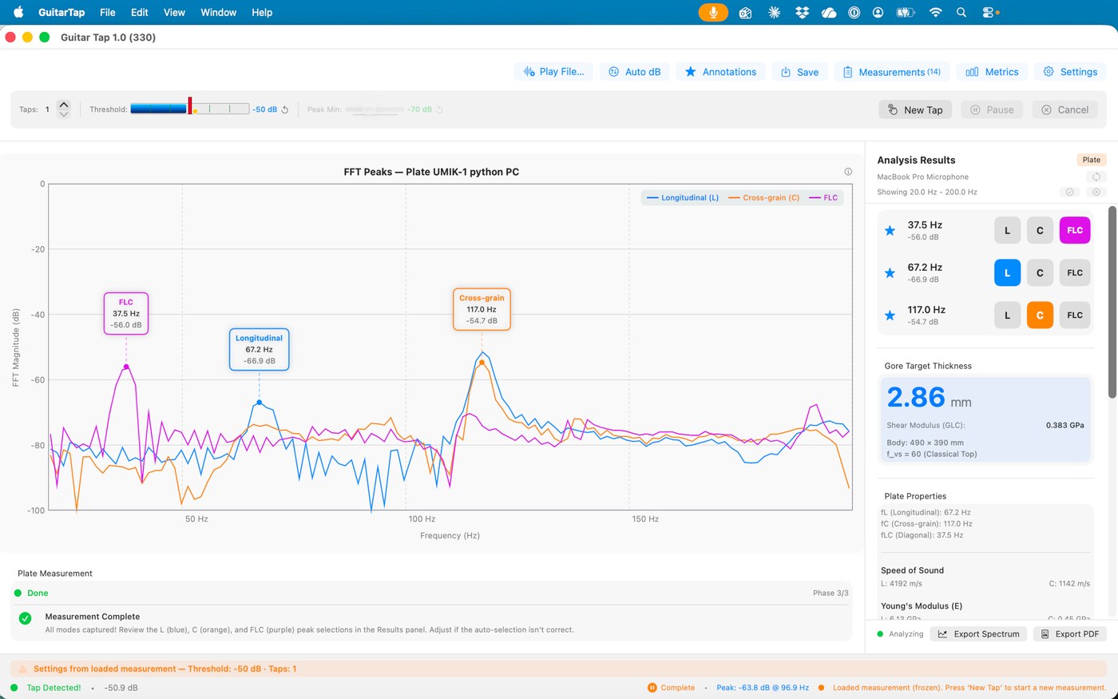1118x699 pixels.
Task: Open macOS Spotlight search icon
Action: pos(961,12)
